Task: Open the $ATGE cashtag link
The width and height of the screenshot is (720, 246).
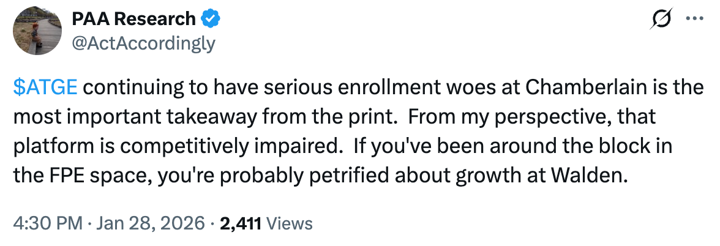Action: pos(46,88)
